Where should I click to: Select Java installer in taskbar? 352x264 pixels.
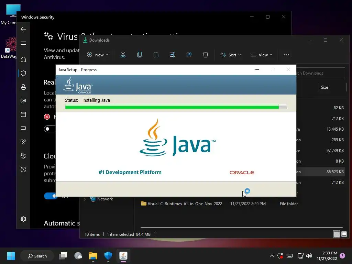pyautogui.click(x=123, y=256)
